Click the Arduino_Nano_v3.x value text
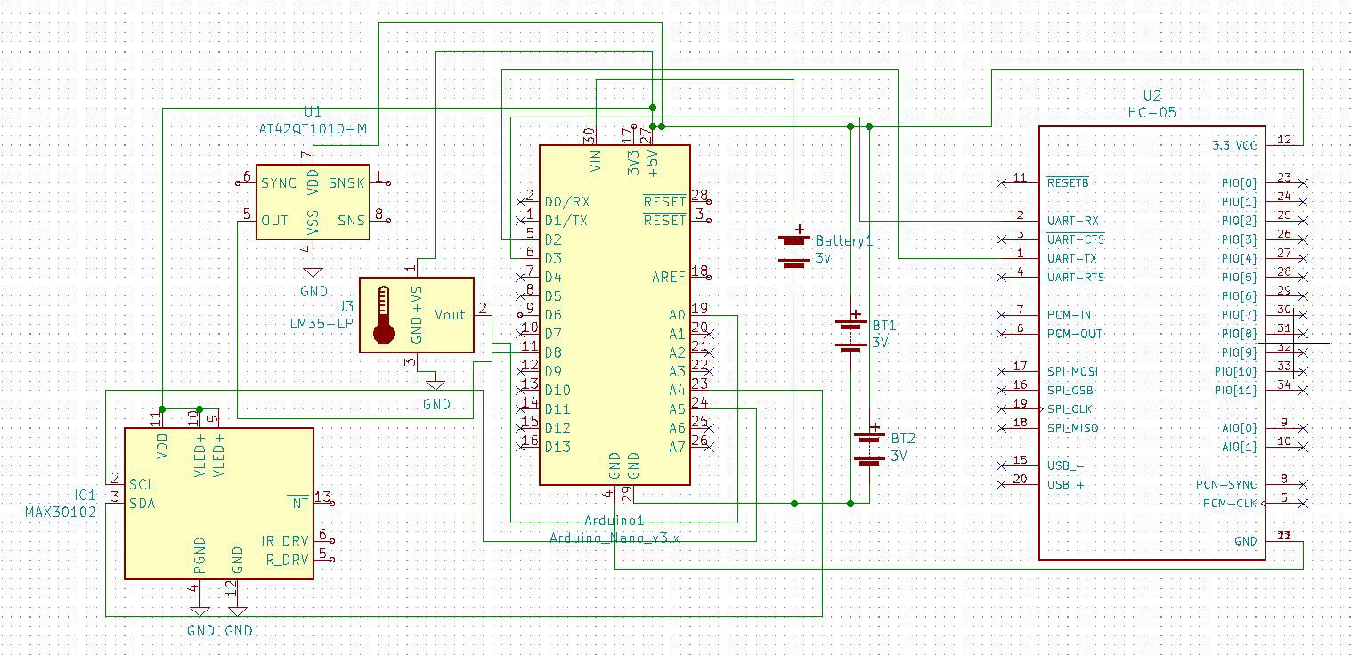1351x655 pixels. [614, 538]
